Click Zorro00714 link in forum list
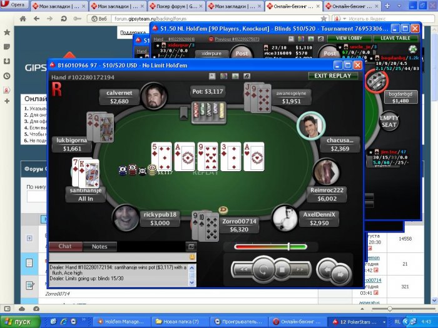This screenshot has height=328, width=438. tap(373, 280)
